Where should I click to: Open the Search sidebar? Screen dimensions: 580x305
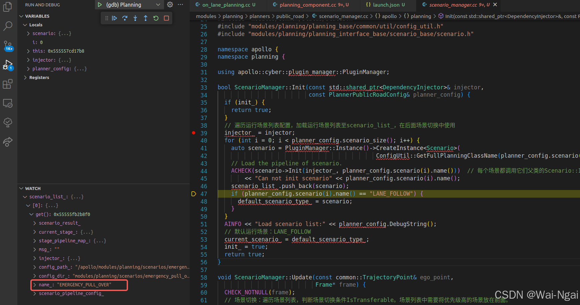pos(8,26)
